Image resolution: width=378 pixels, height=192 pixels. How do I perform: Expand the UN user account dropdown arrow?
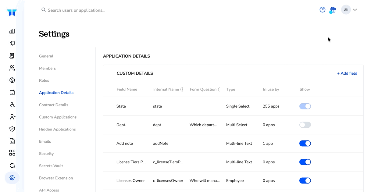point(355,10)
